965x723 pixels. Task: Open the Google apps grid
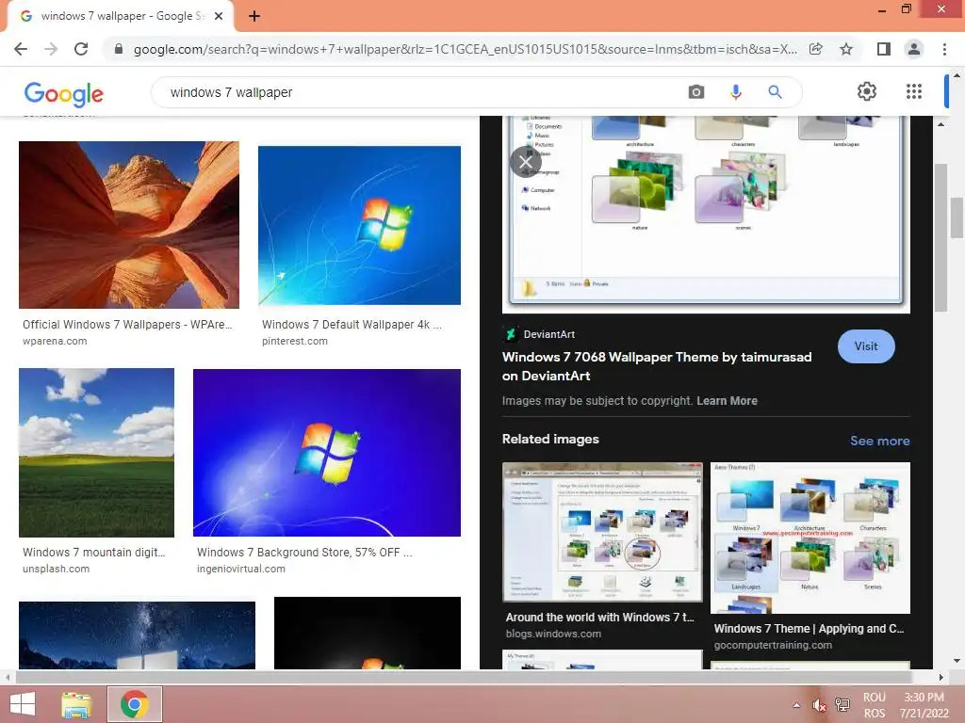[914, 91]
